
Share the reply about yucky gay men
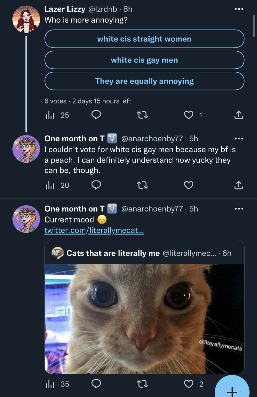pyautogui.click(x=238, y=185)
